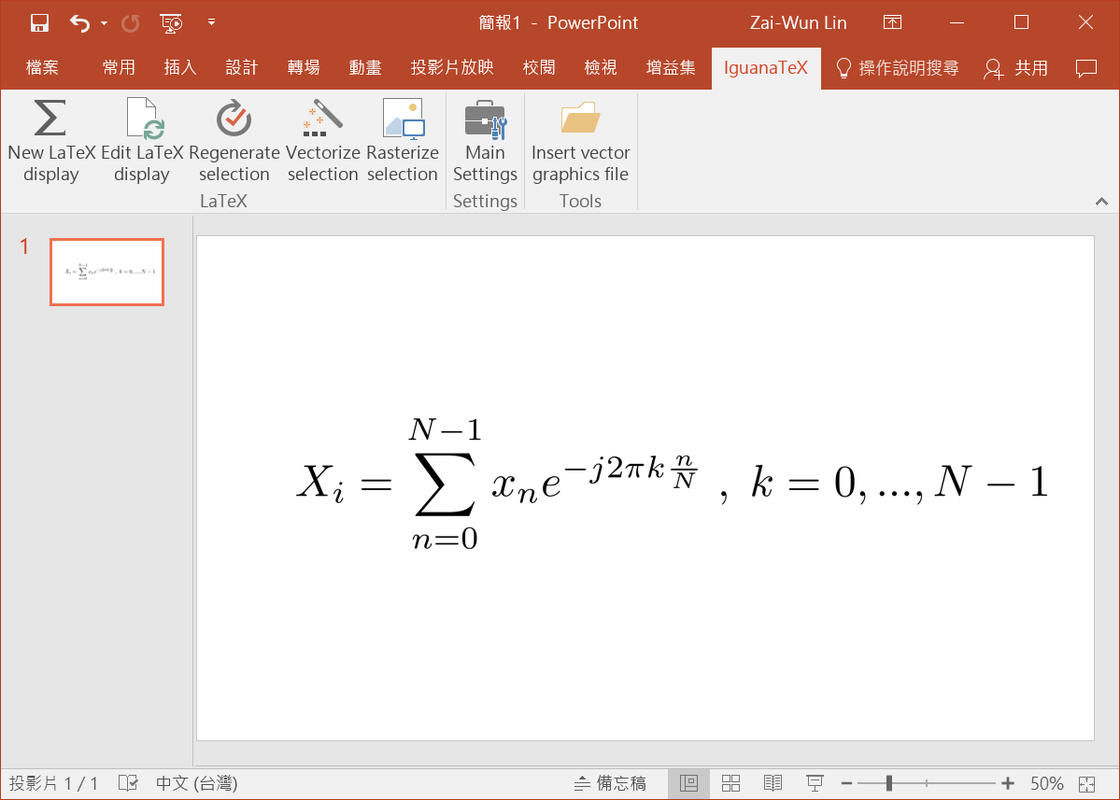The width and height of the screenshot is (1120, 800).
Task: Save the presentation with the disk icon
Action: (x=39, y=22)
